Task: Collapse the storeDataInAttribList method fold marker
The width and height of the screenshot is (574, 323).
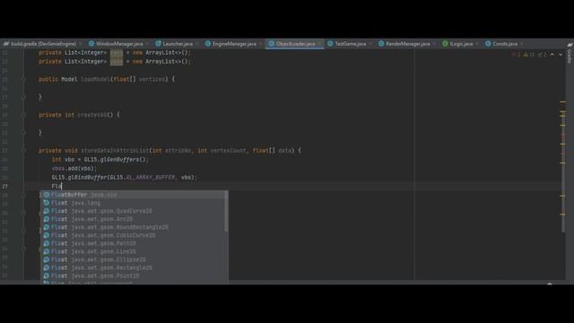Action: pyautogui.click(x=23, y=151)
